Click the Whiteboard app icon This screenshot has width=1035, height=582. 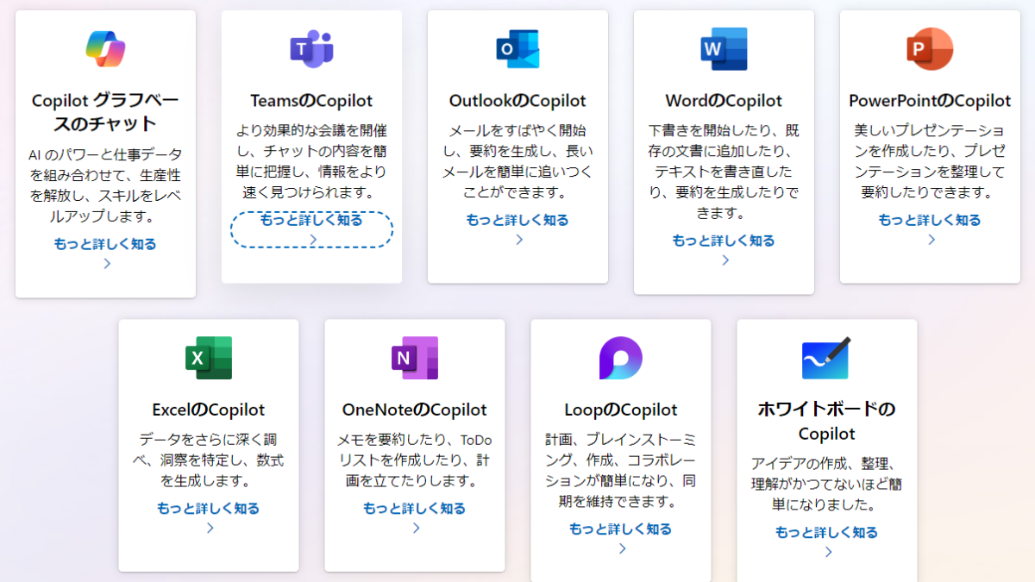[x=826, y=360]
